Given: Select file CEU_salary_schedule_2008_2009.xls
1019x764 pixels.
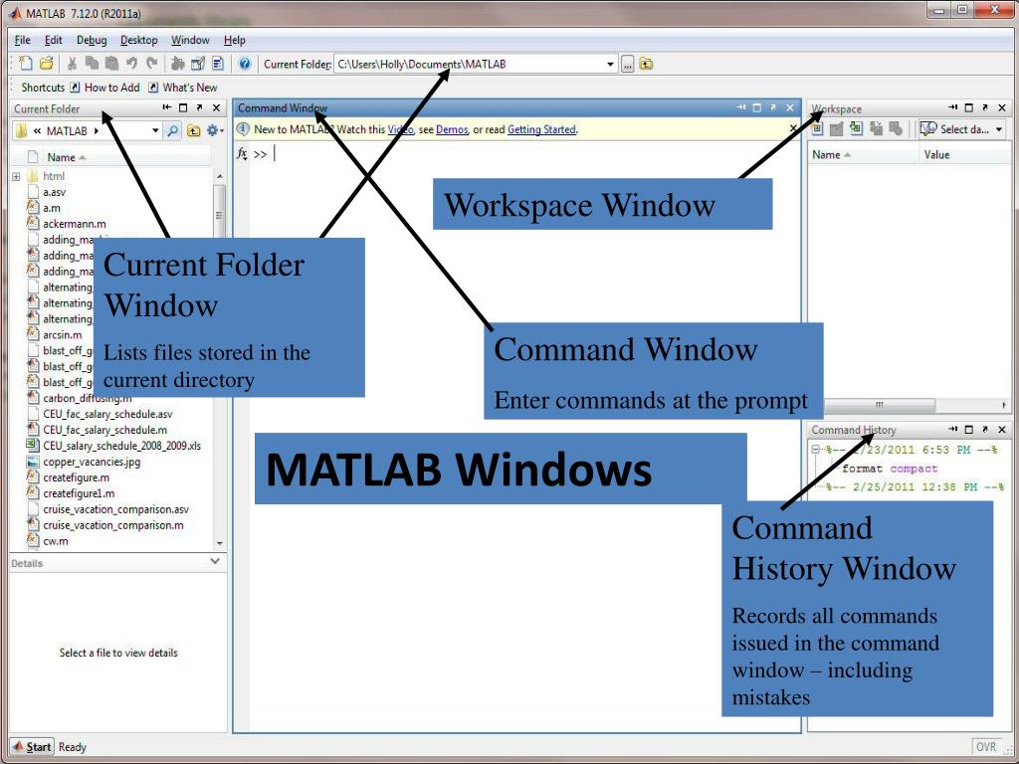Looking at the screenshot, I should click(122, 446).
